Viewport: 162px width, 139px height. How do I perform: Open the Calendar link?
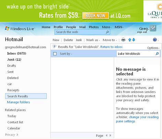14,128
